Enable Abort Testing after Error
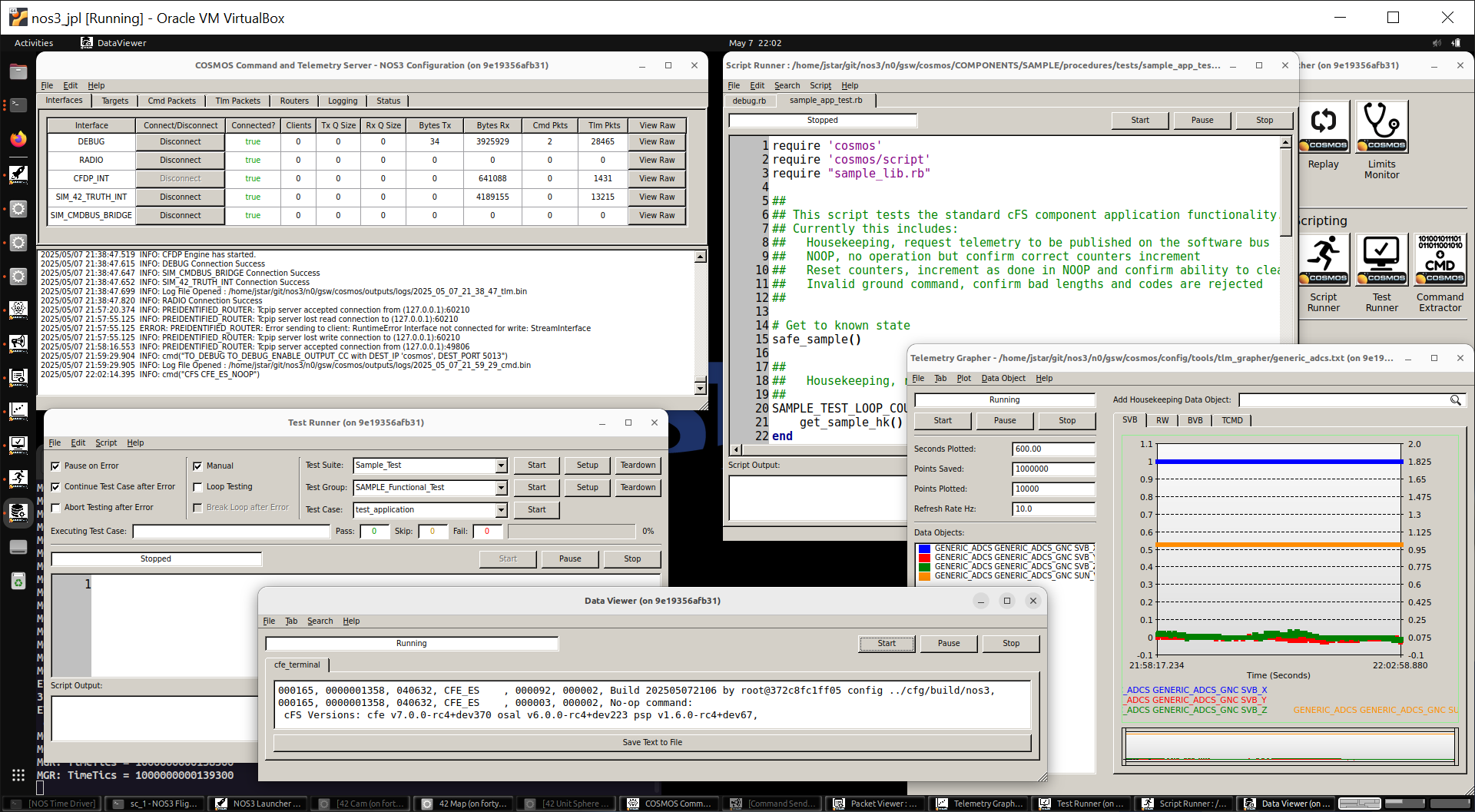Viewport: 1475px width, 812px height. pos(55,508)
